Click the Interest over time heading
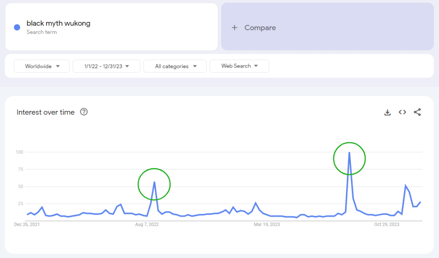The width and height of the screenshot is (439, 258). pos(46,113)
